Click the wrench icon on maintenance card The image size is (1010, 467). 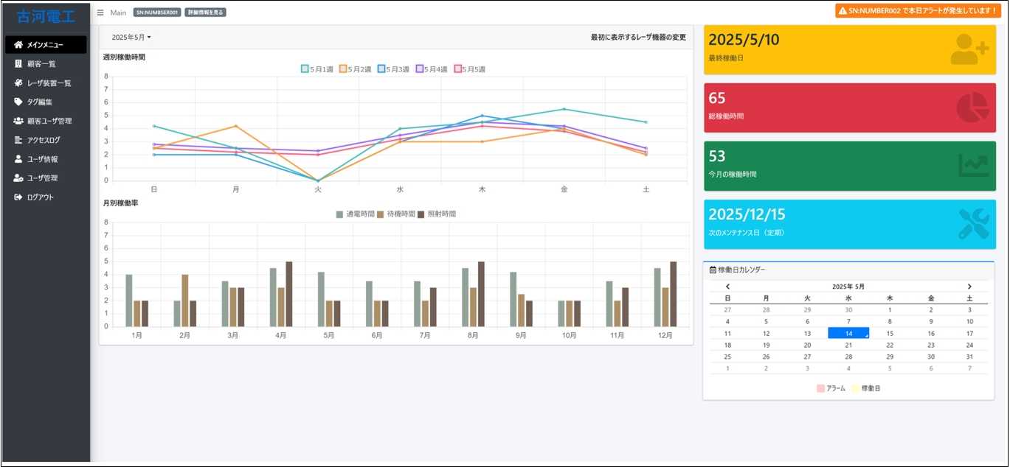tap(973, 224)
